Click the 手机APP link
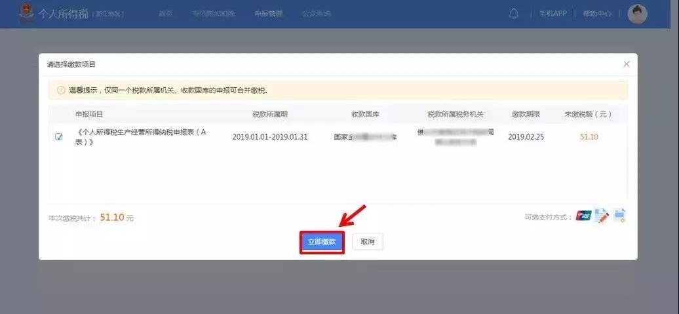This screenshot has width=679, height=314. click(553, 14)
